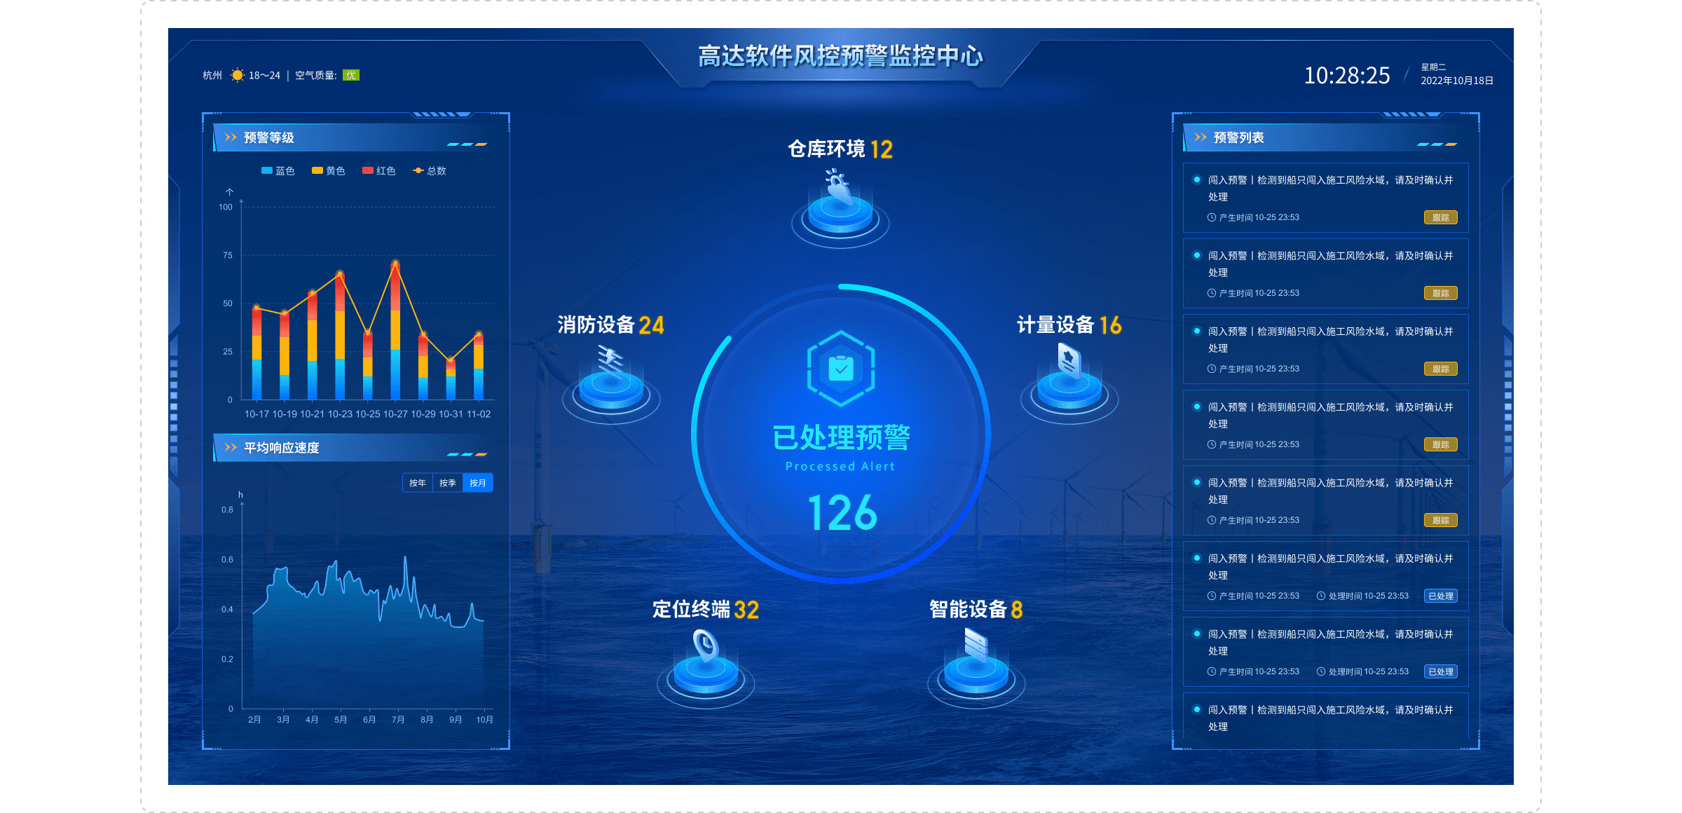Click the sun weather icon

pos(238,75)
